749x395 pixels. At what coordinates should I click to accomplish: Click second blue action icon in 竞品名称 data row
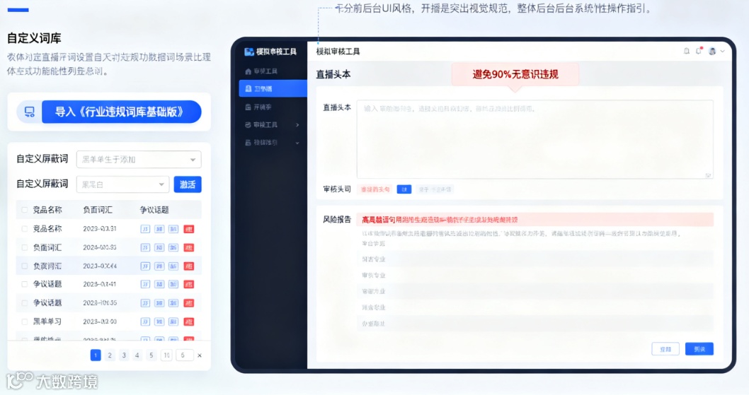coord(159,229)
